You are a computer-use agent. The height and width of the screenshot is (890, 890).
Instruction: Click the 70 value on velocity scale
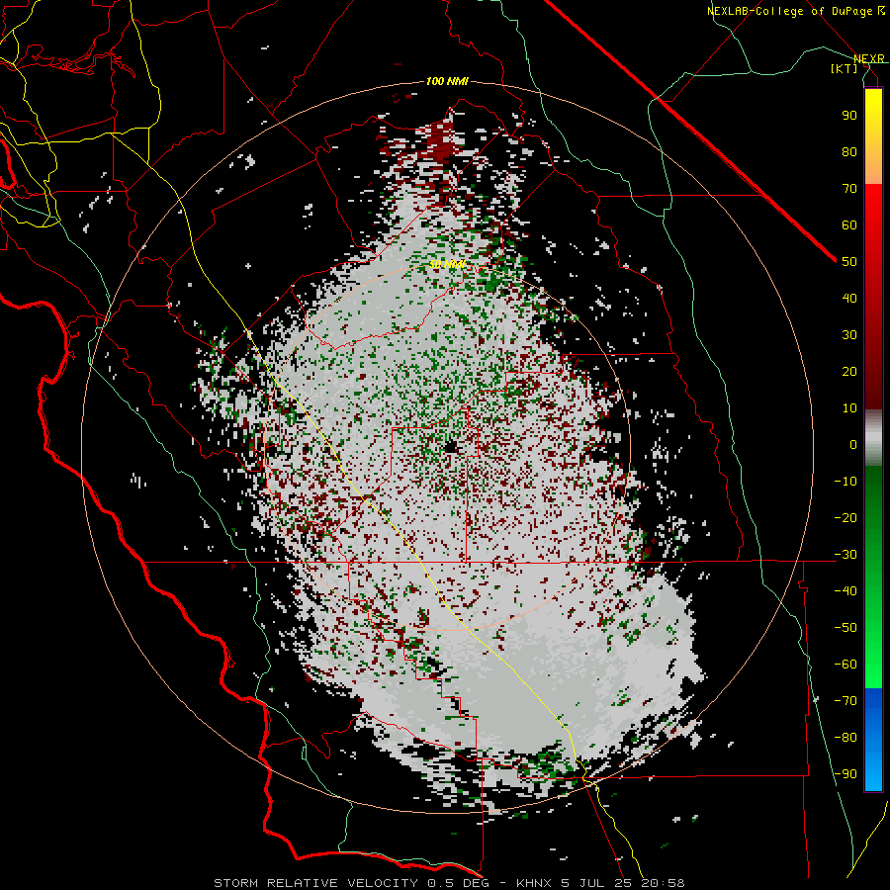tap(849, 189)
